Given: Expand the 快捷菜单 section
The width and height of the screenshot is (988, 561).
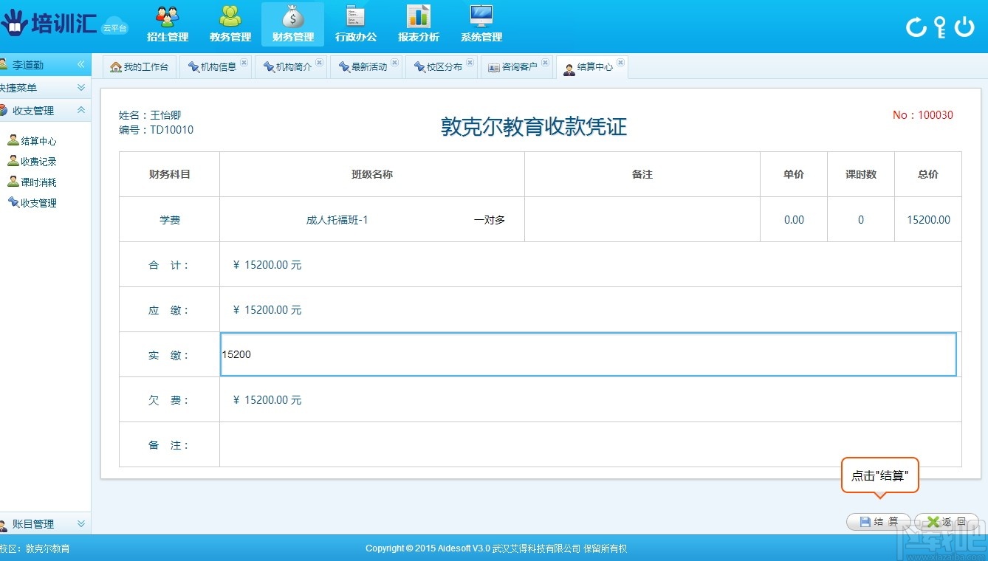Looking at the screenshot, I should pyautogui.click(x=44, y=88).
